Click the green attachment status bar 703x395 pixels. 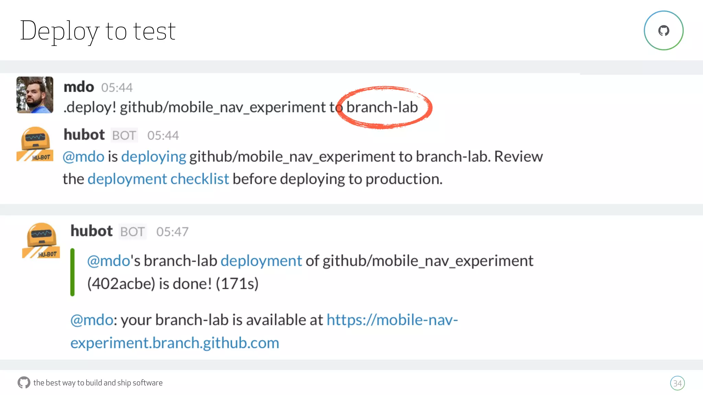click(72, 272)
